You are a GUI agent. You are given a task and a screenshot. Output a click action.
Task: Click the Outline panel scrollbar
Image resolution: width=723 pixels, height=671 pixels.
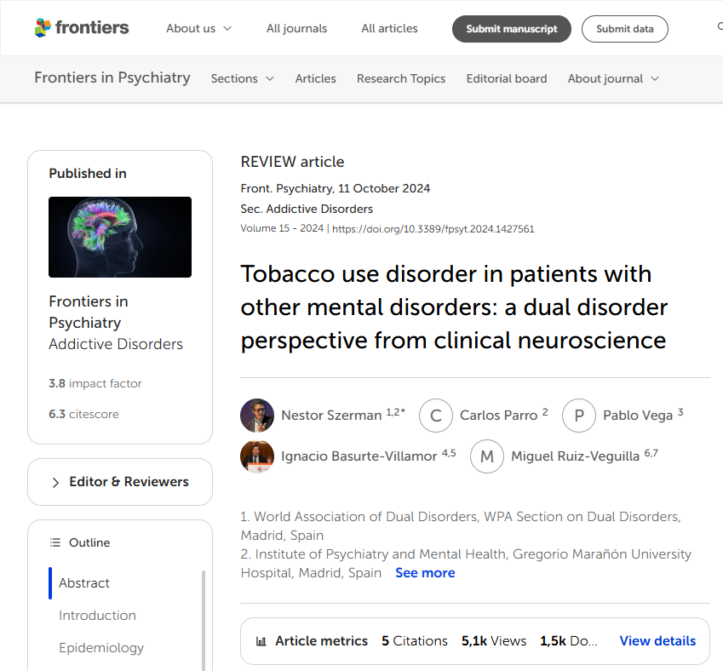click(204, 620)
